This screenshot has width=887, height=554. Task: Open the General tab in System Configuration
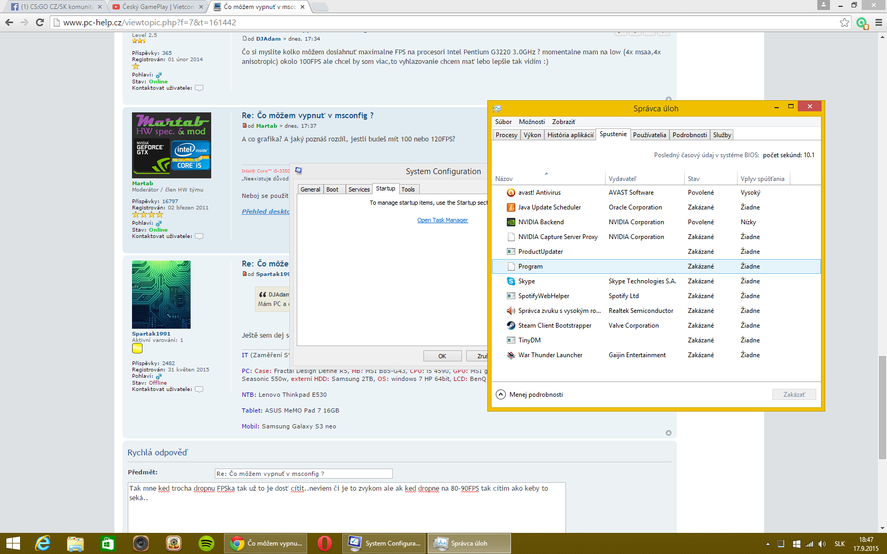click(310, 189)
